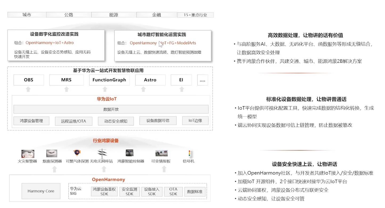Screen dimensions: 385x208
Task: Select the 能源 industry tab
Action: (114, 15)
